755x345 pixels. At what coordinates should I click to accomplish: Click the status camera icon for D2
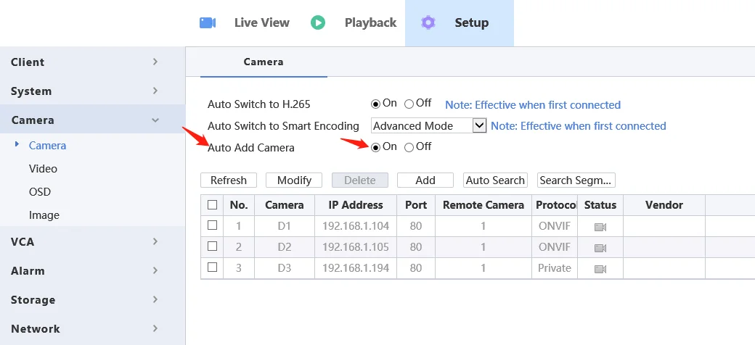(600, 248)
